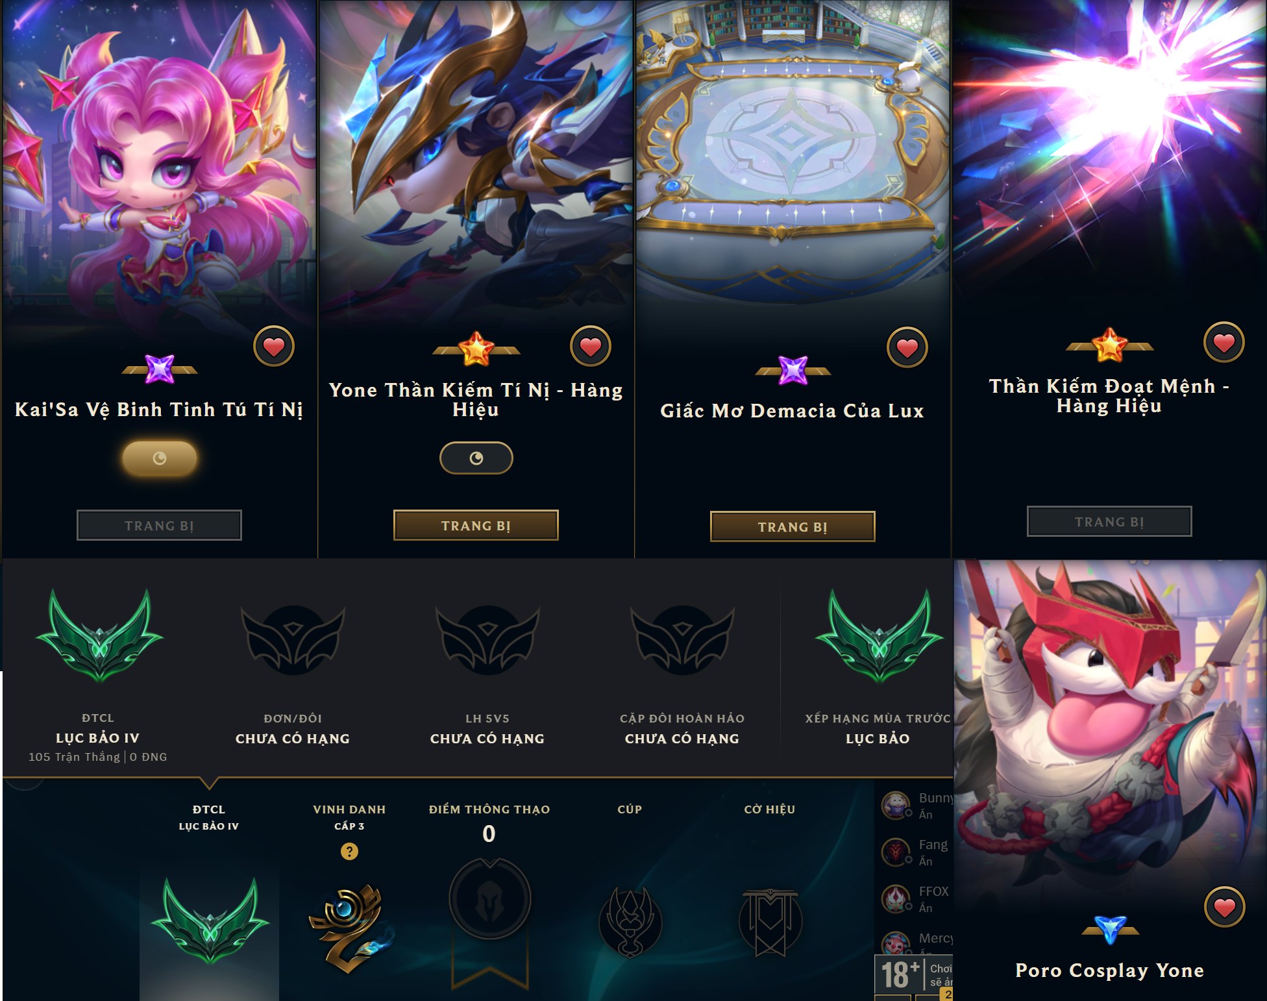This screenshot has height=1001, width=1267.
Task: Click TRANG BỊ button for Giấc Mơ Demacia
Action: pos(793,526)
